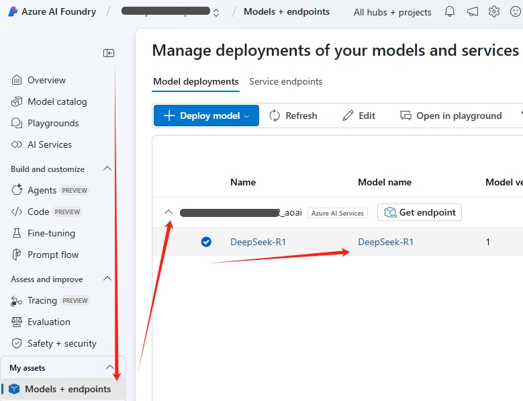Image resolution: width=523 pixels, height=401 pixels.
Task: Select the Model deployments tab
Action: click(195, 81)
